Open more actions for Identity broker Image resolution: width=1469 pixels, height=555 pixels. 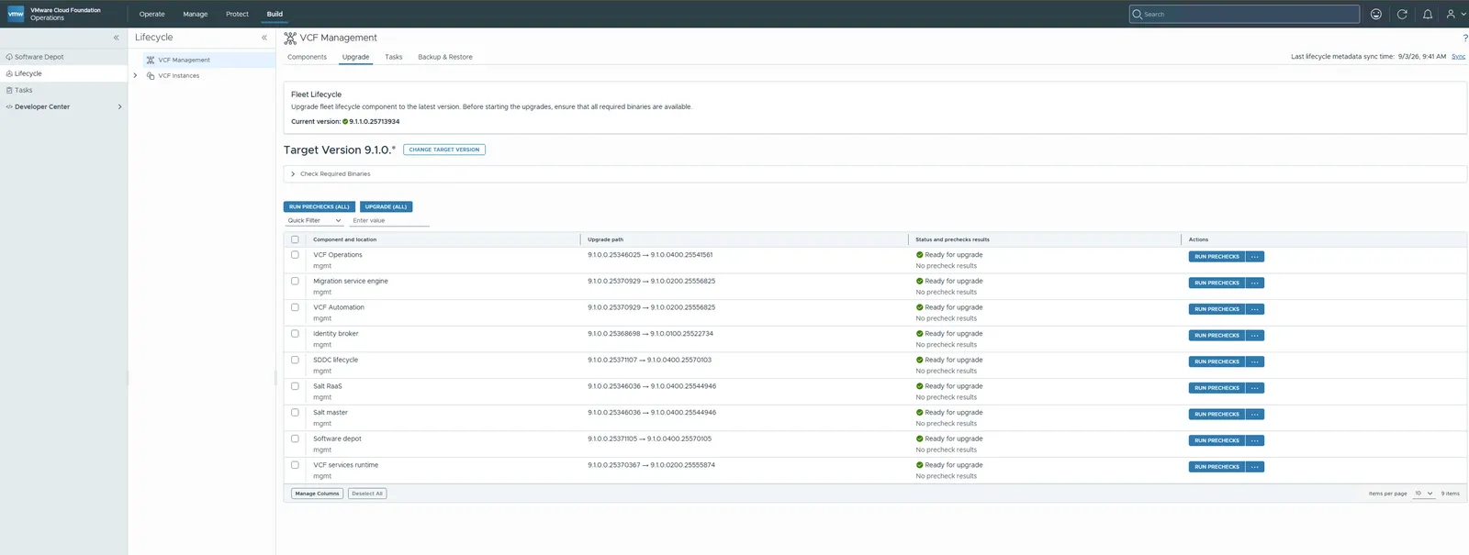pyautogui.click(x=1254, y=336)
